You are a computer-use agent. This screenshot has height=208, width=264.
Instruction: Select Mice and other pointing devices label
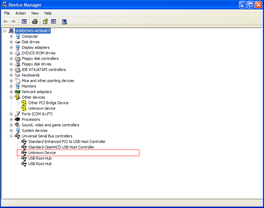click(48, 81)
